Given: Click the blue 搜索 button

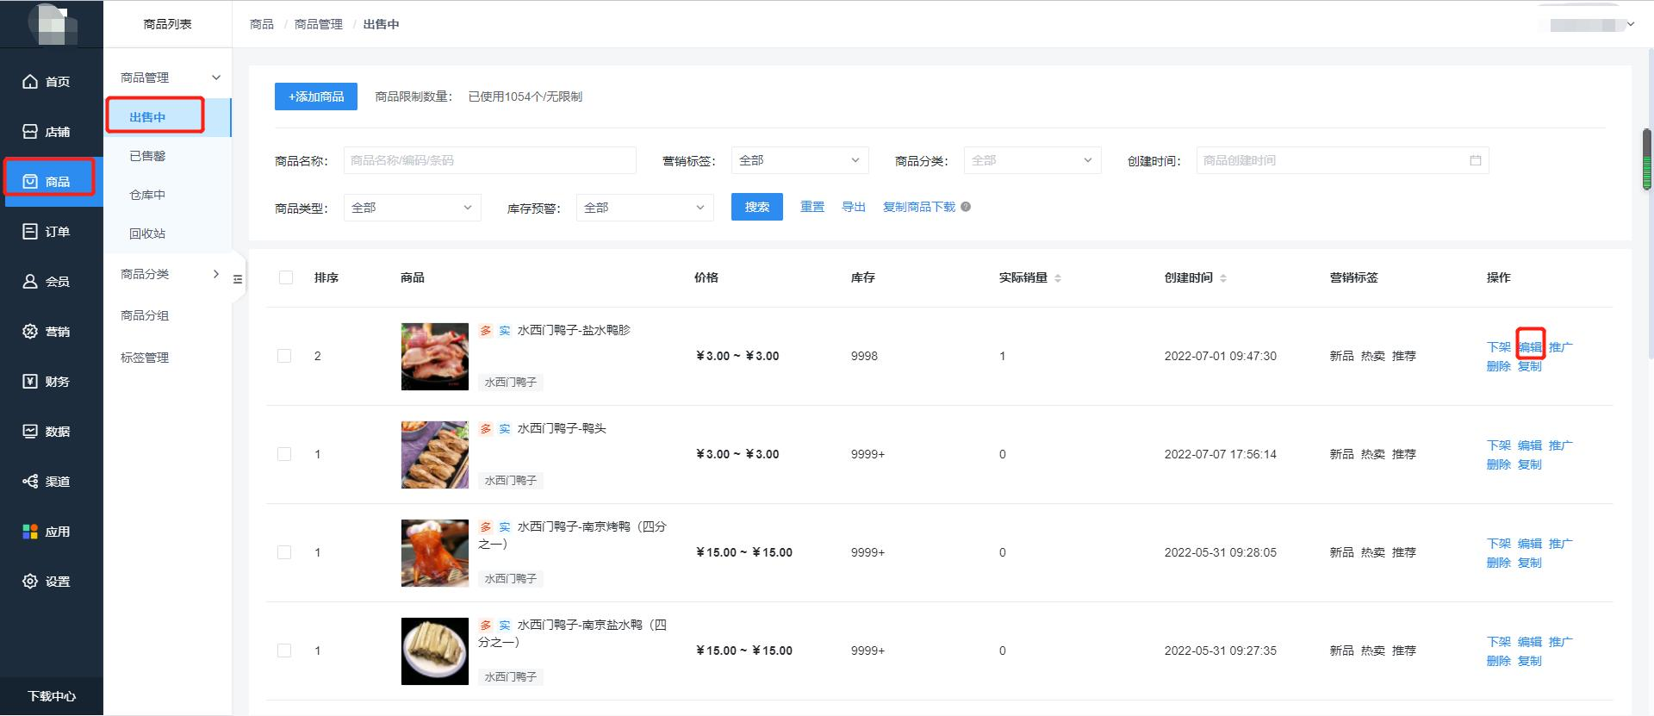Looking at the screenshot, I should click(x=756, y=207).
